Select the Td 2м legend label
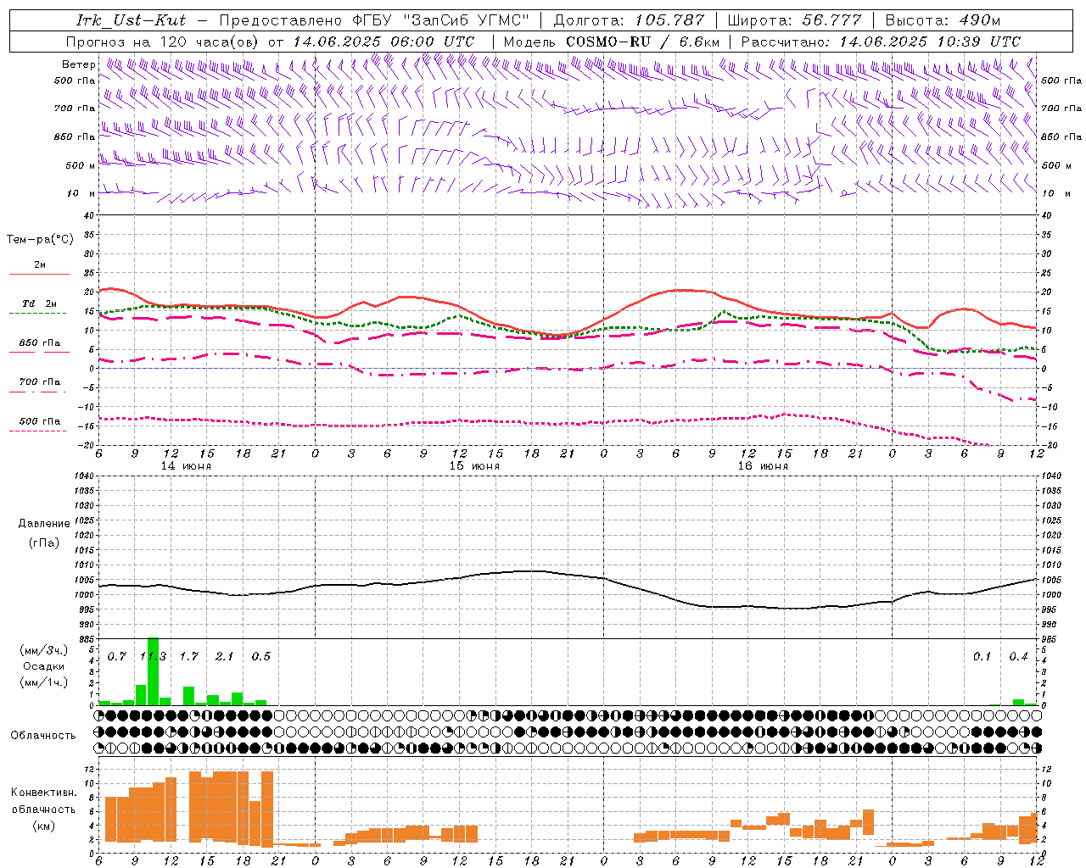This screenshot has width=1086, height=868. pyautogui.click(x=39, y=303)
